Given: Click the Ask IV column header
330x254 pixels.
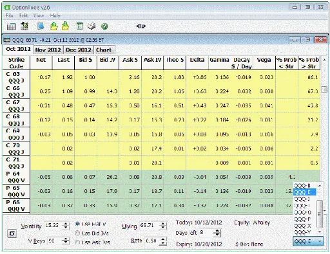Looking at the screenshot, I should coord(153,63).
